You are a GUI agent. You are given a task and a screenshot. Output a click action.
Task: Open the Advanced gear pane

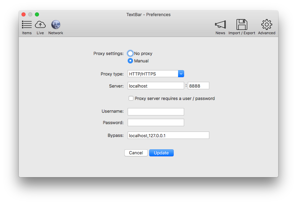[266, 28]
